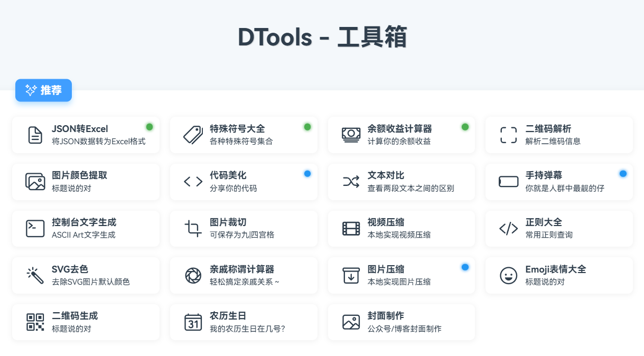Click description 将JSON数据转为Excel格式
644x356 pixels.
99,142
